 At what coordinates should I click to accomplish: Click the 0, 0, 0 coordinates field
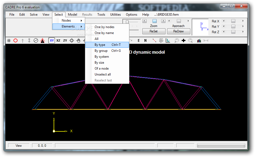[x=42, y=146]
